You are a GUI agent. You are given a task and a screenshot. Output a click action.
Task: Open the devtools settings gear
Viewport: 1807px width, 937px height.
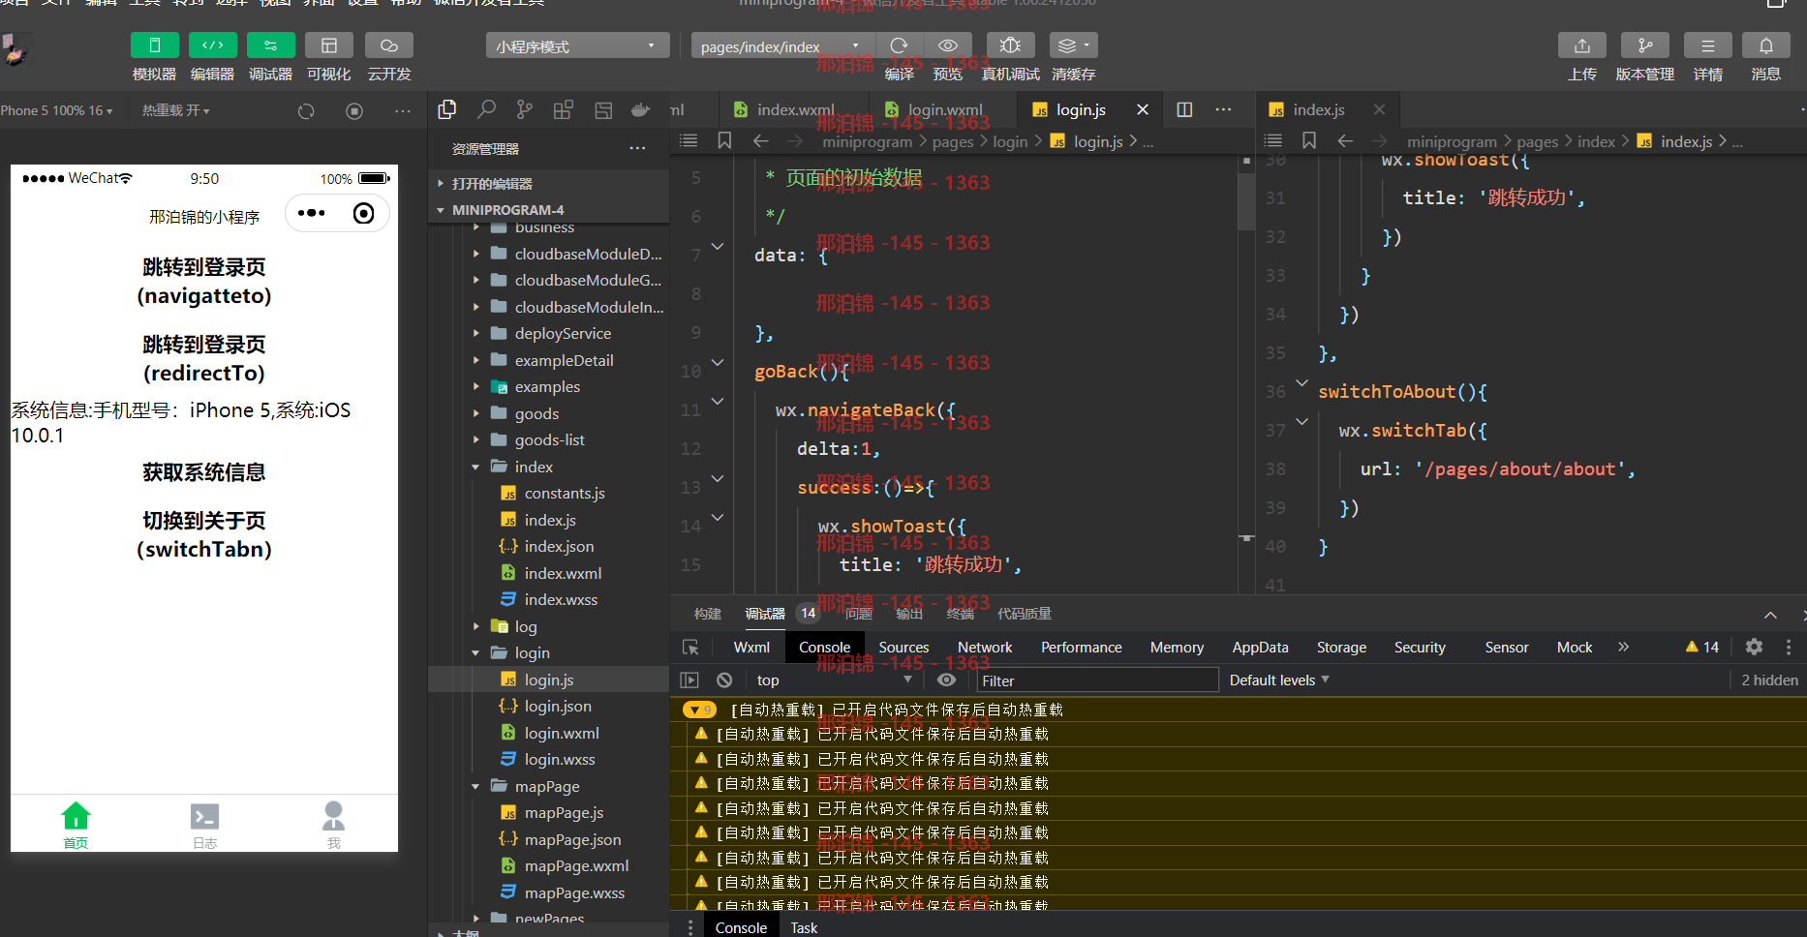[x=1754, y=647]
